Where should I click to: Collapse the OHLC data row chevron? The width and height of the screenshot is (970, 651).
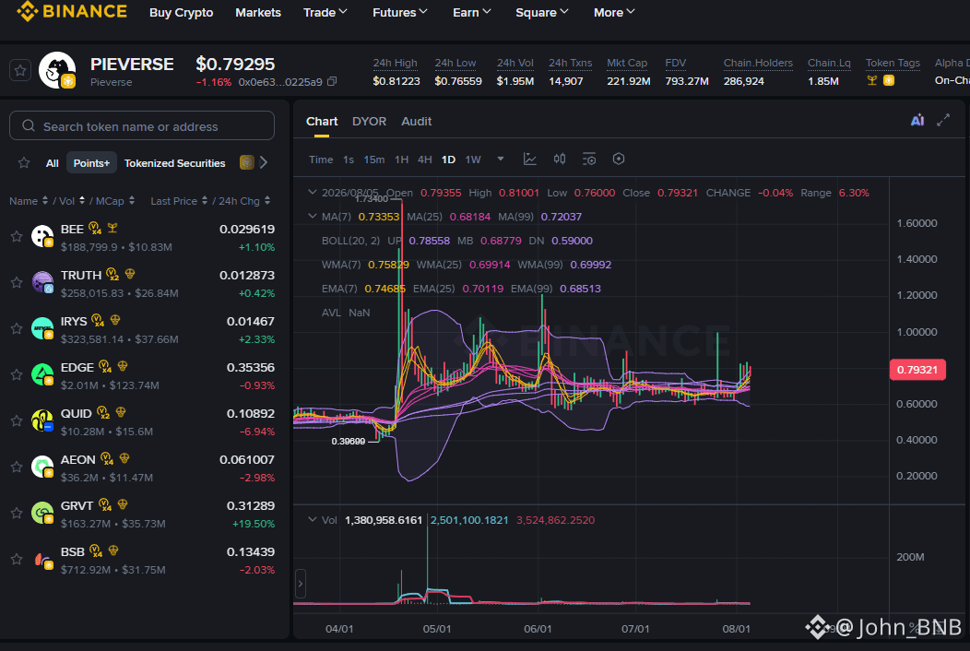tap(313, 193)
